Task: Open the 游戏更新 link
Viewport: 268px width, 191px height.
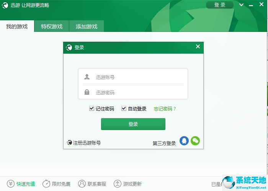Action: tap(132, 184)
